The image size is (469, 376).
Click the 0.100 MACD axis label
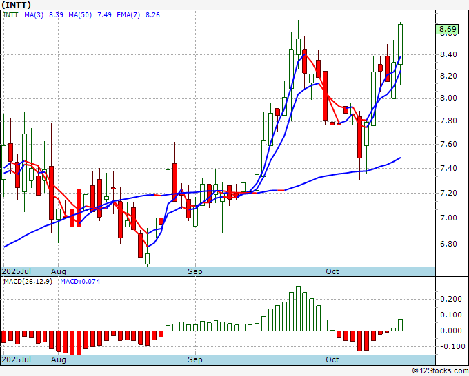(x=451, y=315)
